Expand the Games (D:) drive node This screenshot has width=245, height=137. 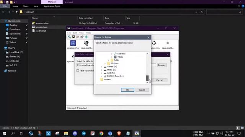pyautogui.click(x=101, y=67)
